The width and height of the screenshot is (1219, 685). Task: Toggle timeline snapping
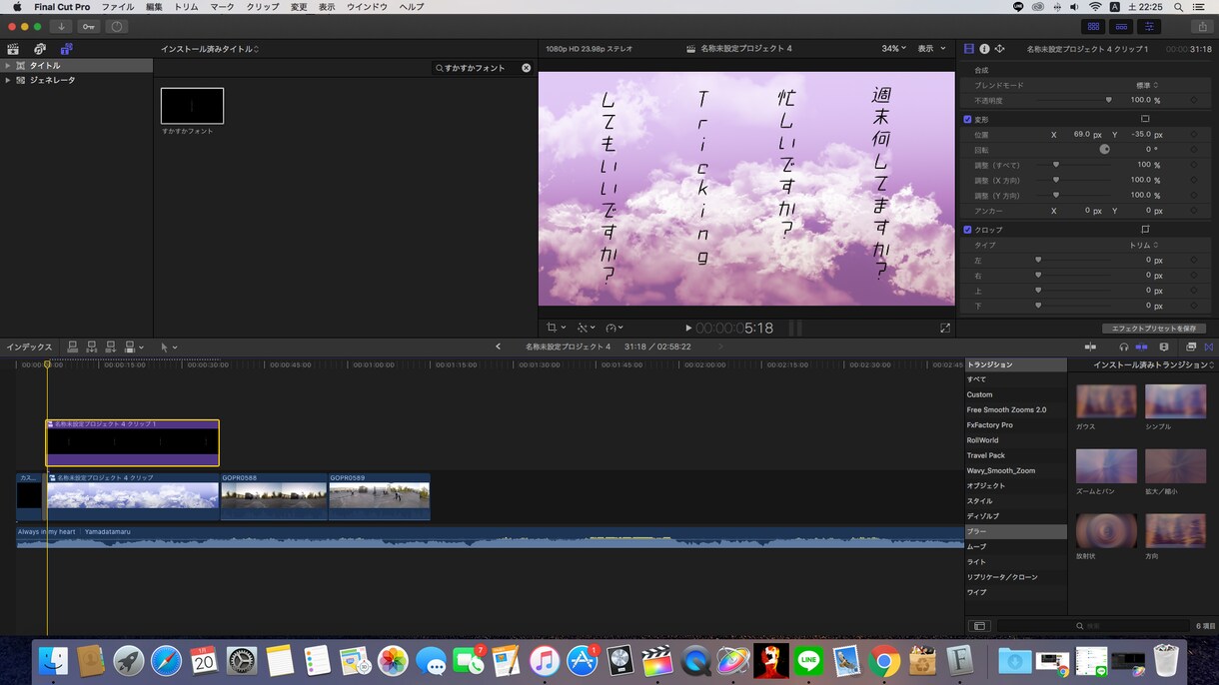coord(1141,346)
